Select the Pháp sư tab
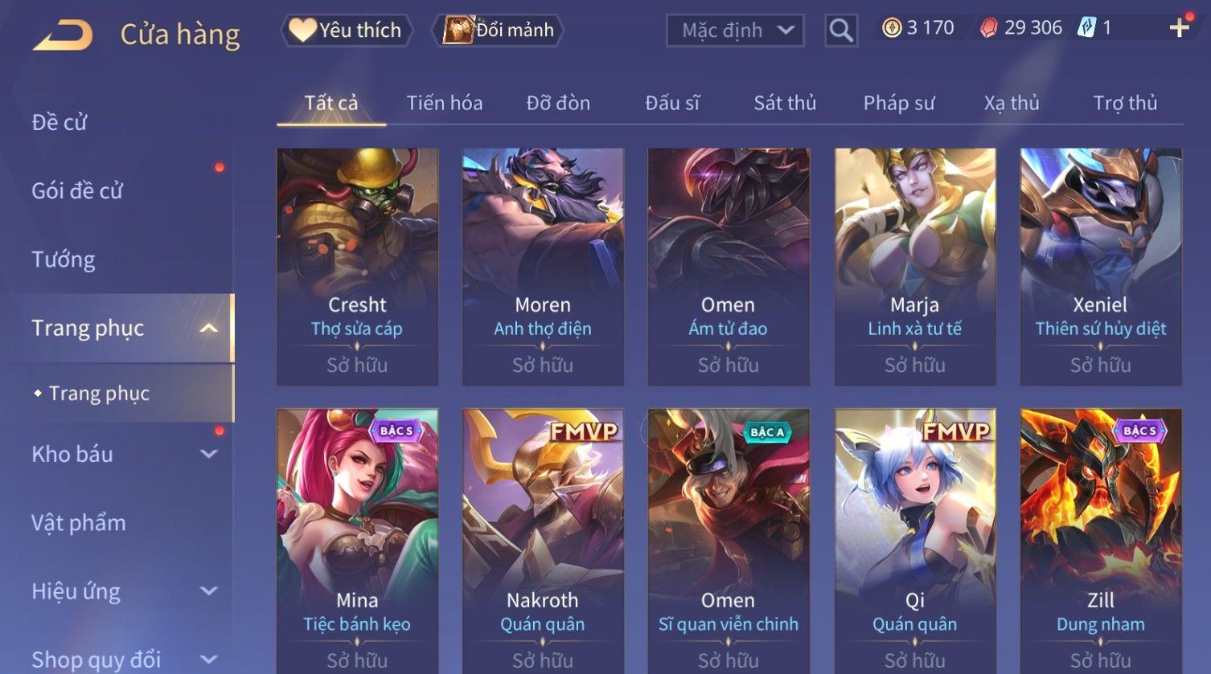 (x=899, y=103)
